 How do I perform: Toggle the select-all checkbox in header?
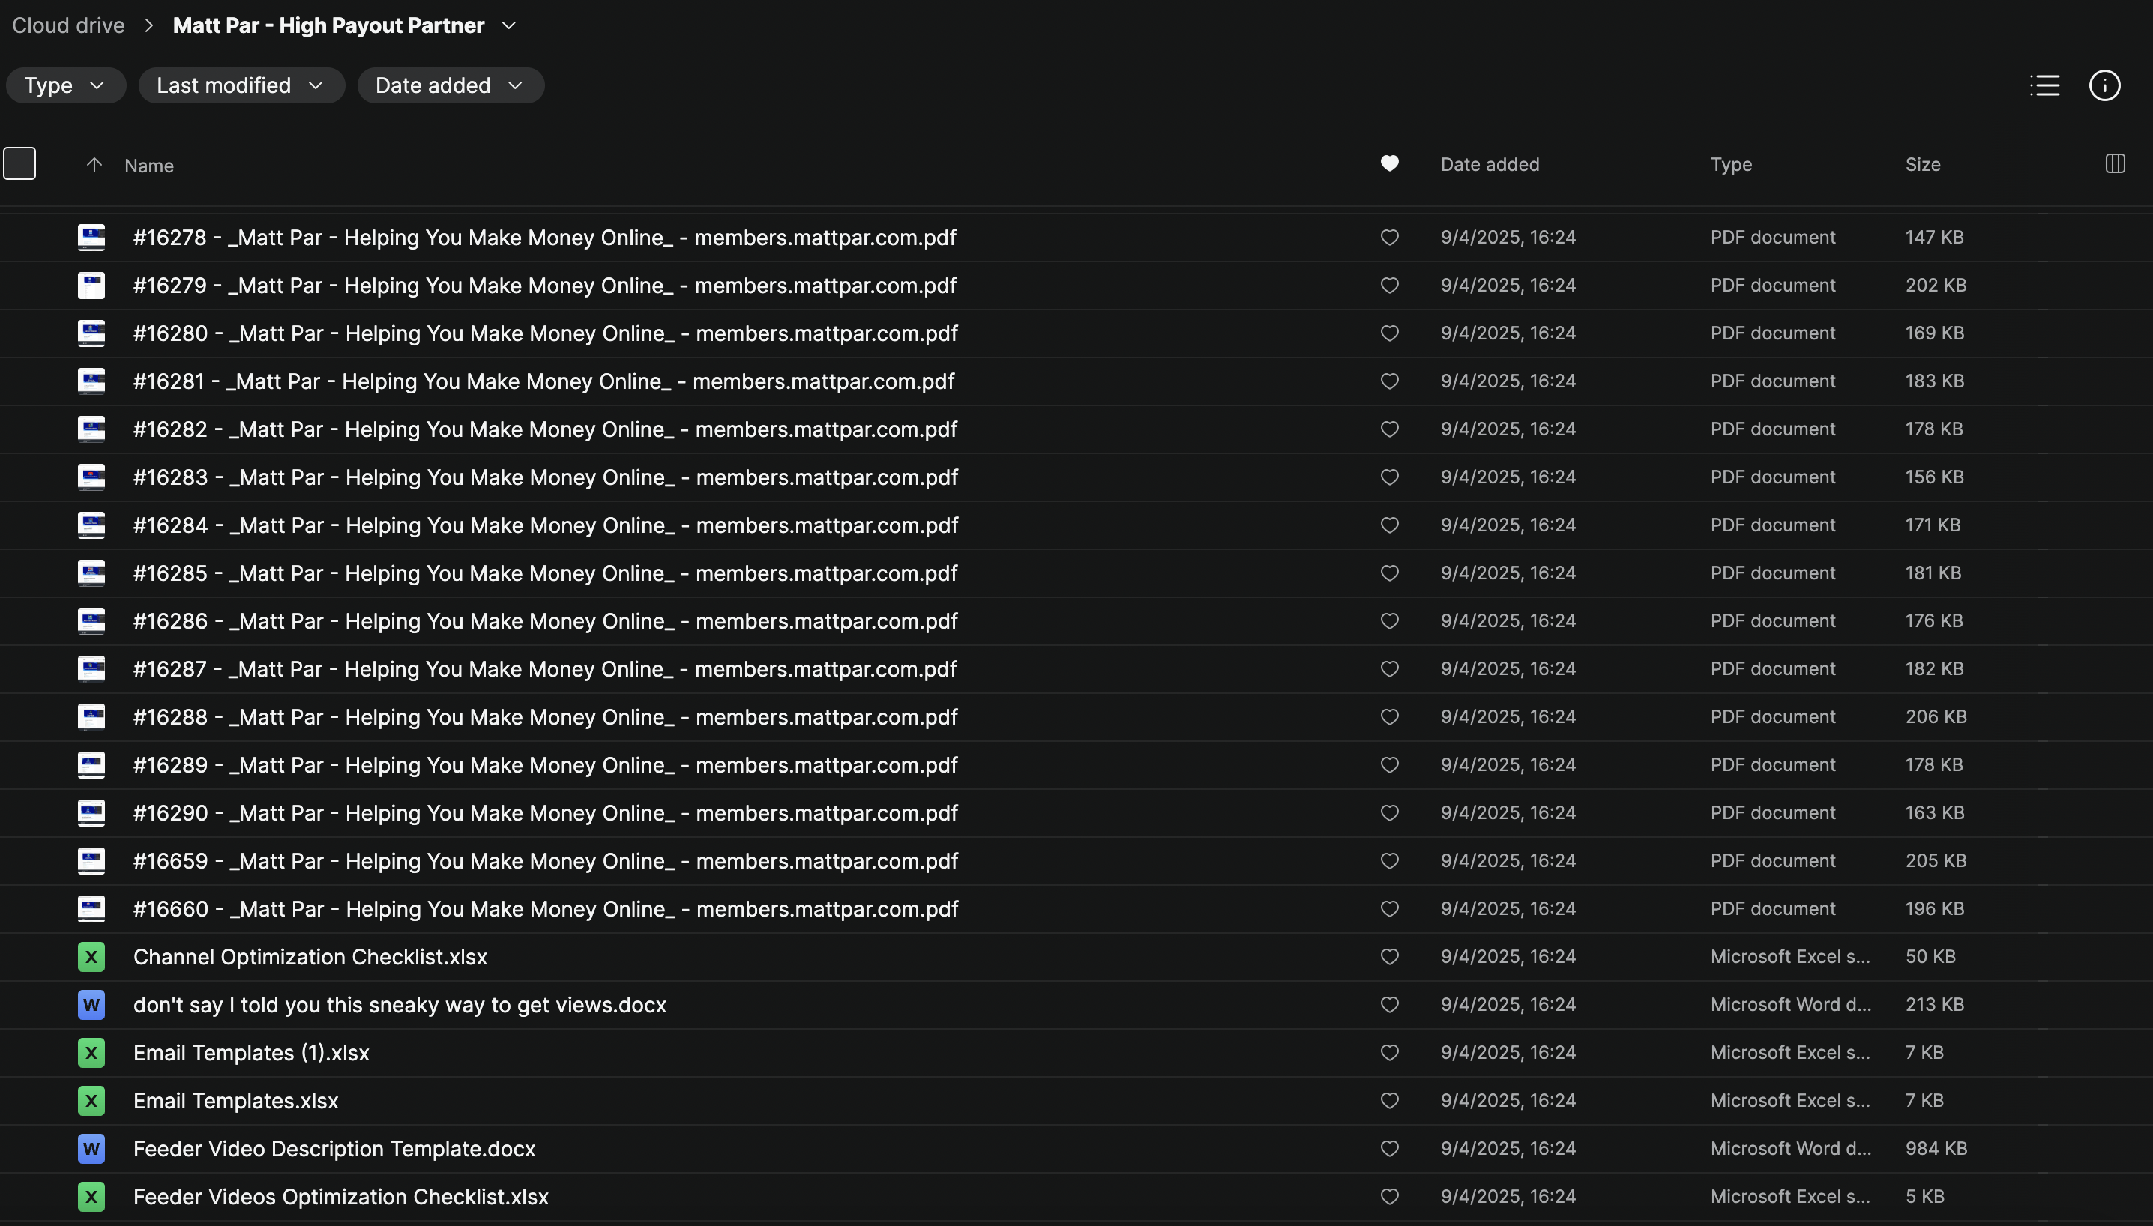point(19,163)
